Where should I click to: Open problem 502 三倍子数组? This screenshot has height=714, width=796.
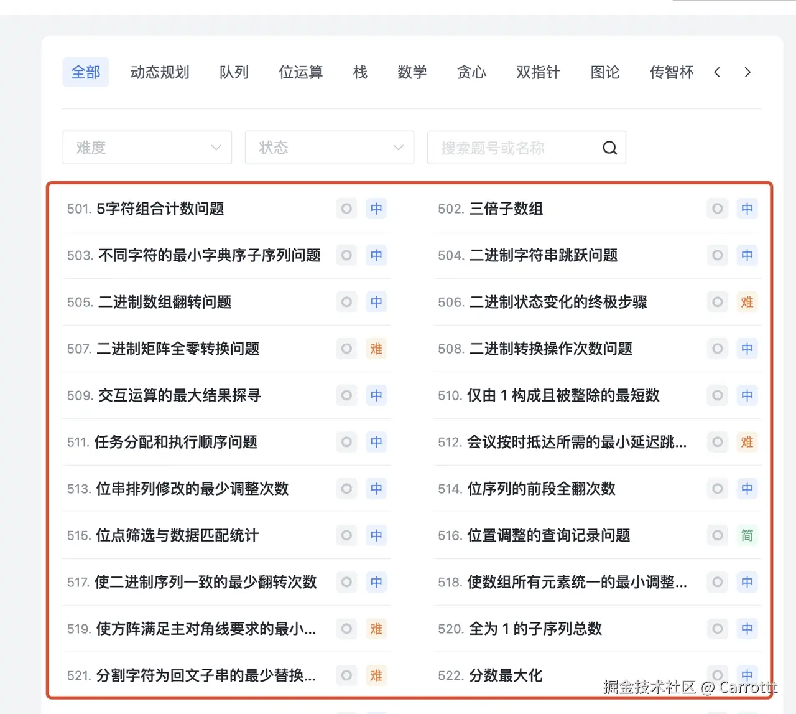pos(505,209)
